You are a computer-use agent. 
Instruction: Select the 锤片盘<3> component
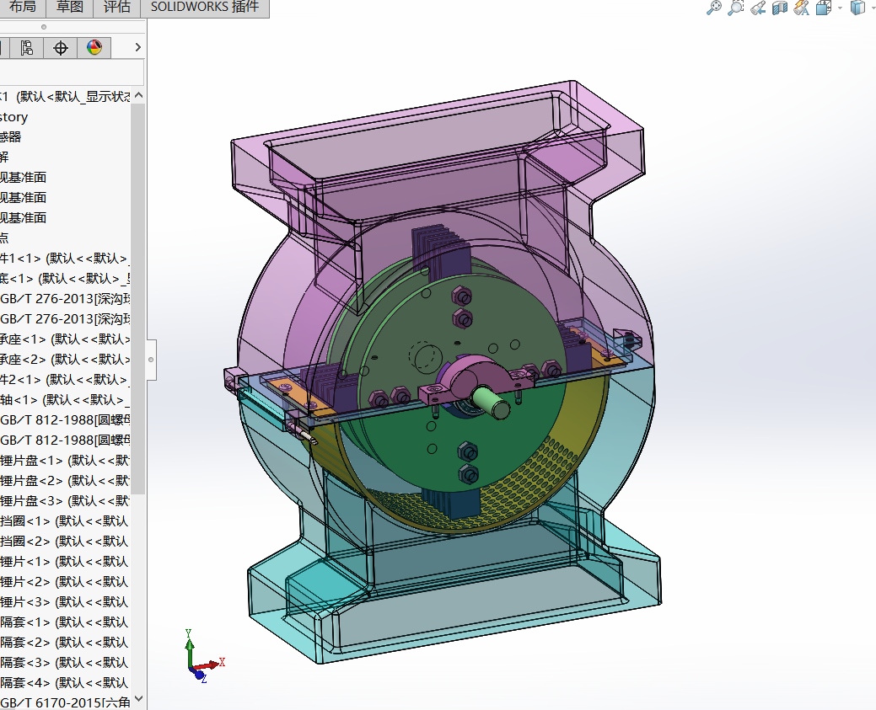[65, 500]
